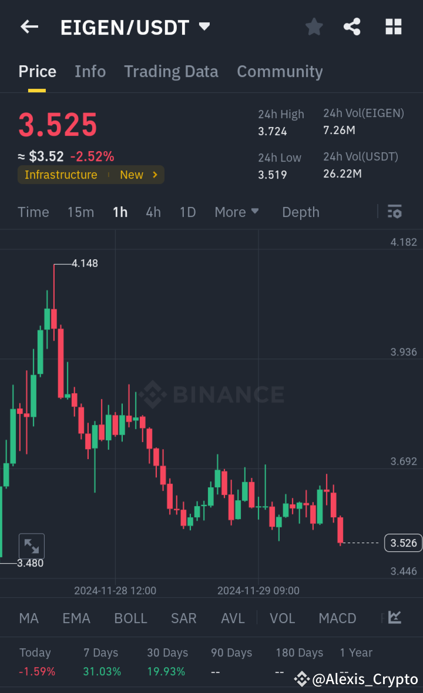
Task: Enable the 15m candle interval
Action: pyautogui.click(x=80, y=212)
